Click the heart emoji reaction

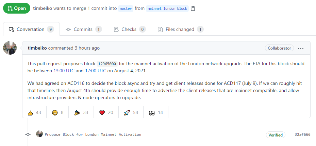[106, 112]
